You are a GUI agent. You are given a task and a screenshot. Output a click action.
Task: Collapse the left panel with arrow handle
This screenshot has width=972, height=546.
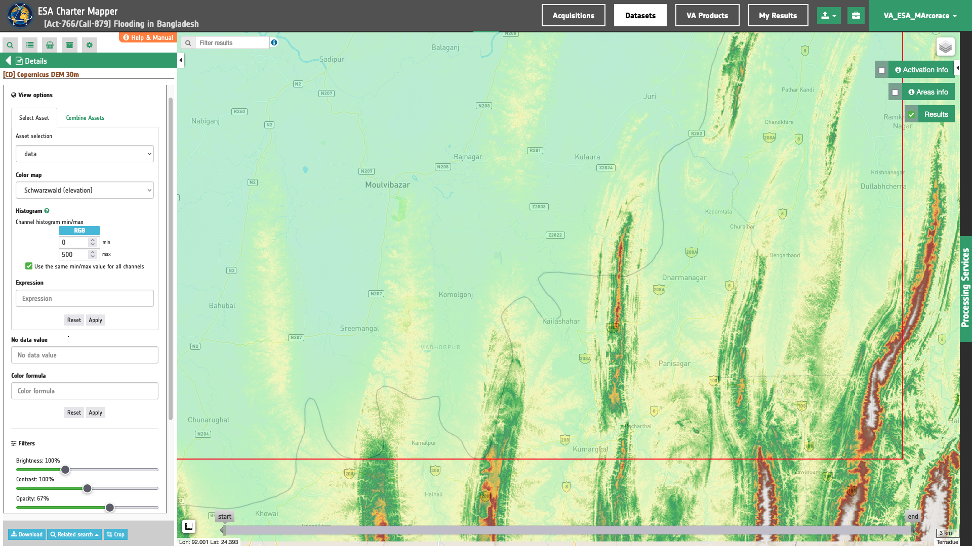click(x=181, y=60)
